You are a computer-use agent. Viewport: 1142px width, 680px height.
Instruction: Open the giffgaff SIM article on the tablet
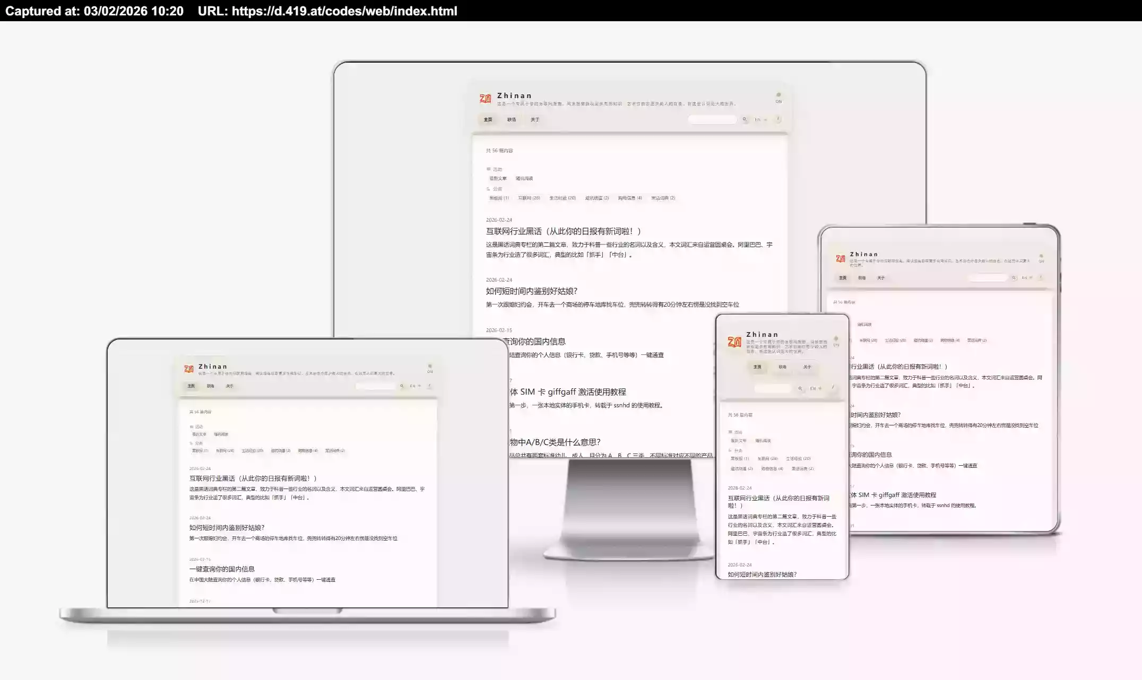(894, 495)
